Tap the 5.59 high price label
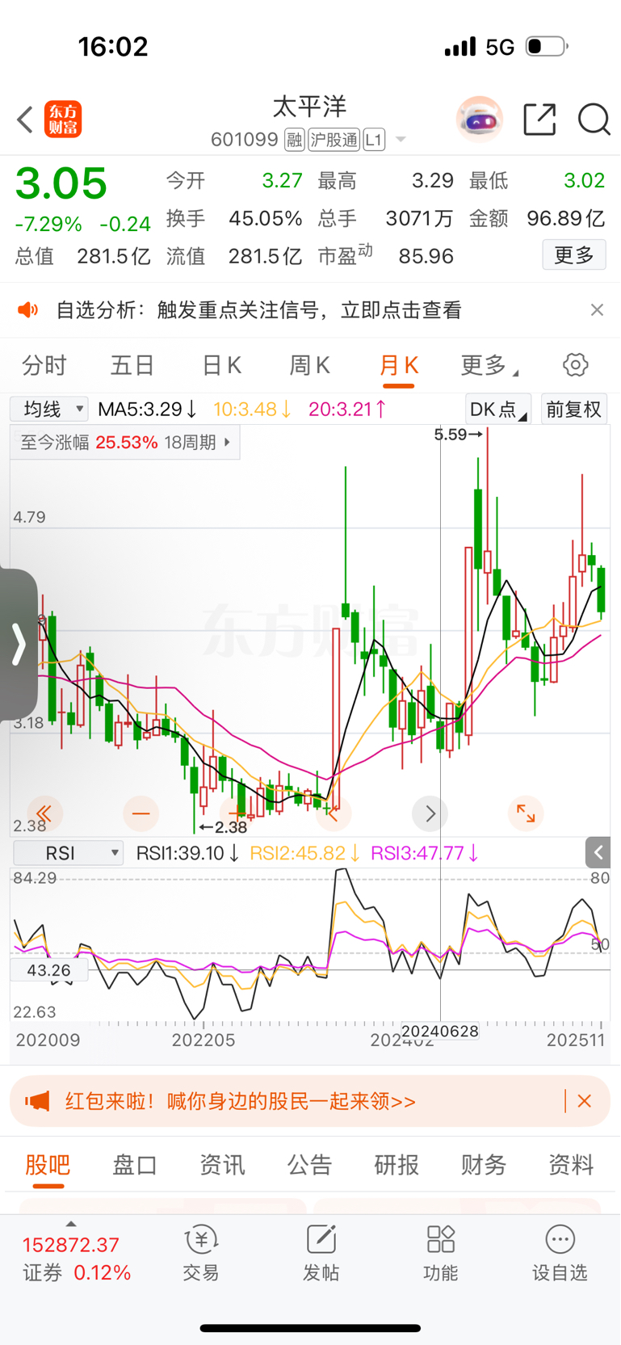Viewport: 621px width, 1345px height. click(458, 435)
